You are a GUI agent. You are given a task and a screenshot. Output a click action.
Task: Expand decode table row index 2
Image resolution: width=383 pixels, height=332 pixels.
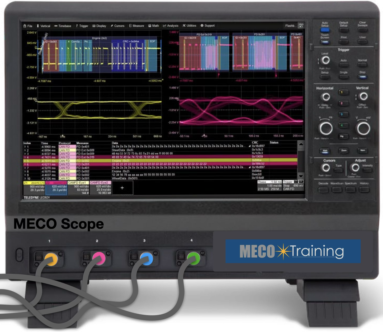[25, 150]
